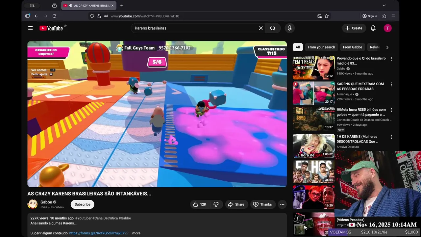The image size is (421, 237).
Task: Open a new browser tab
Action: [x=122, y=6]
